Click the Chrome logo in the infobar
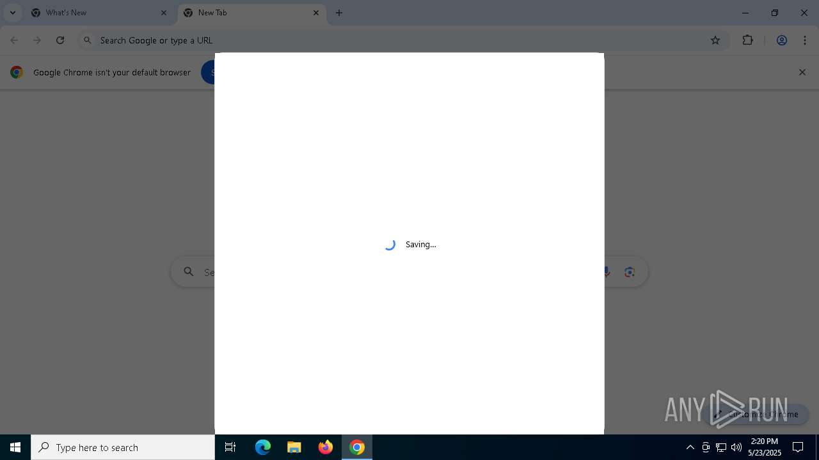 click(17, 72)
